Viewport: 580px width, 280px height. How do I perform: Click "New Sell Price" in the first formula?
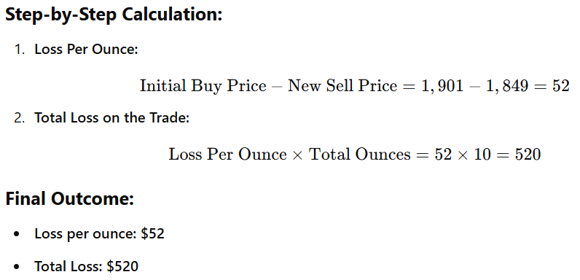point(342,86)
